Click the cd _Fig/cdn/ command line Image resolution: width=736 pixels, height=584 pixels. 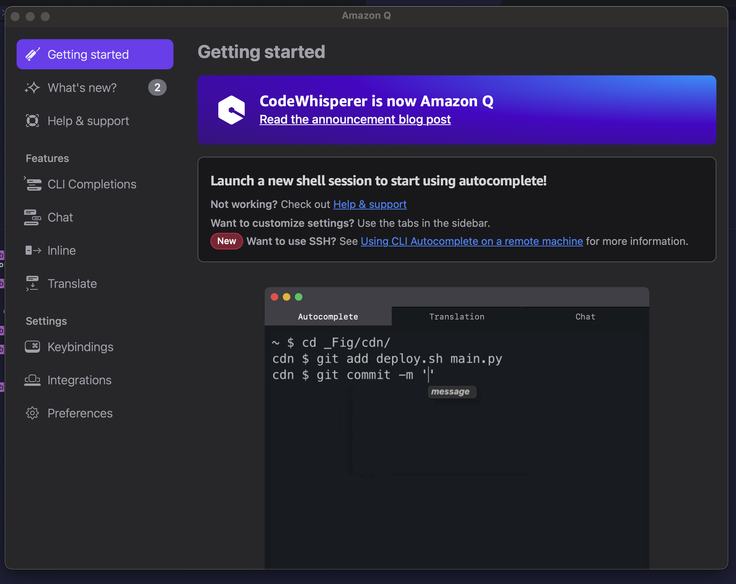coord(331,342)
